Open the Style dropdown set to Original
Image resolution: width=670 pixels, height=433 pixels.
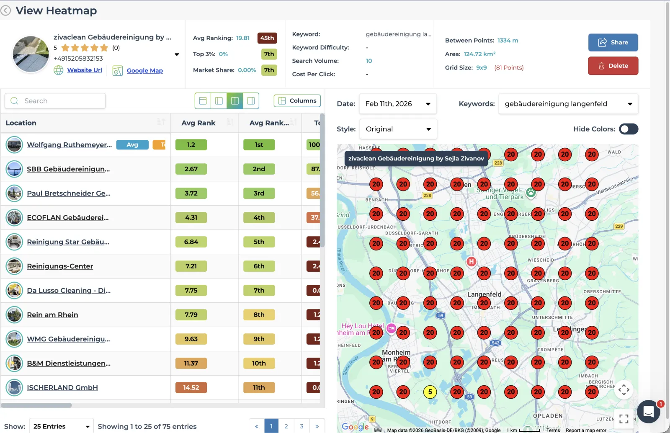point(398,129)
